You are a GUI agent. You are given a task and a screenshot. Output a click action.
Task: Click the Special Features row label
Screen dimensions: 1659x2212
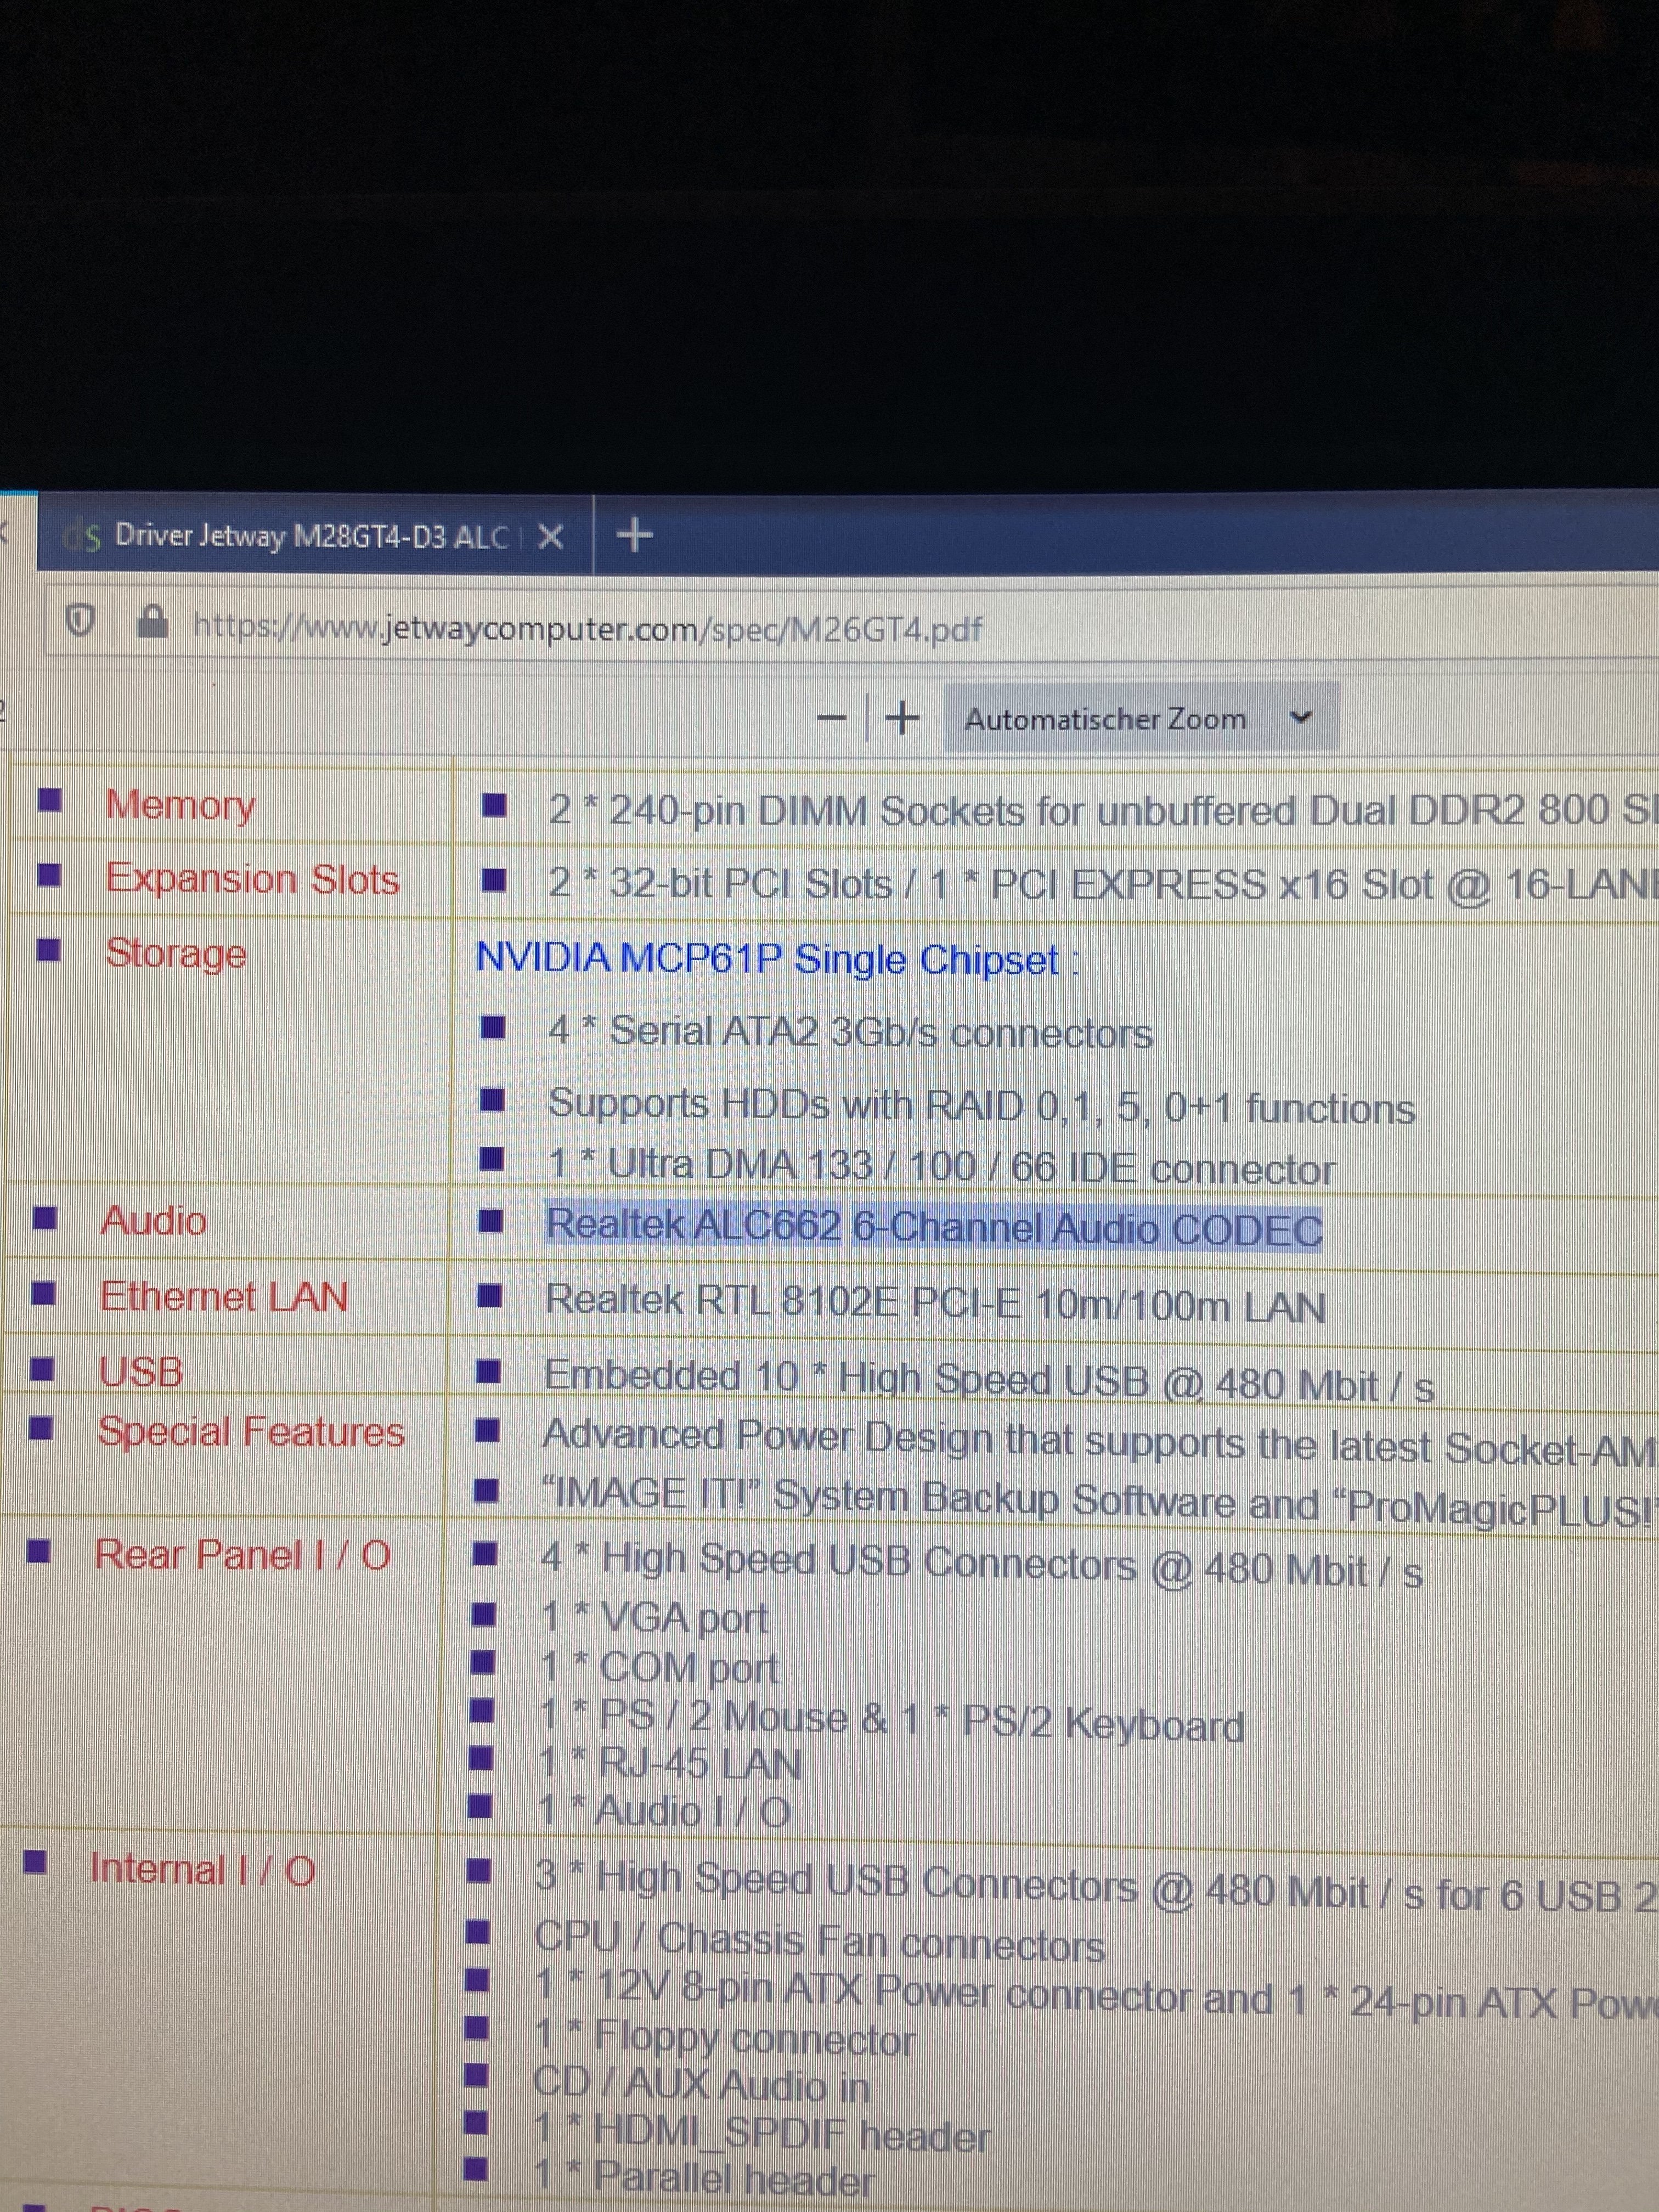pos(251,1432)
